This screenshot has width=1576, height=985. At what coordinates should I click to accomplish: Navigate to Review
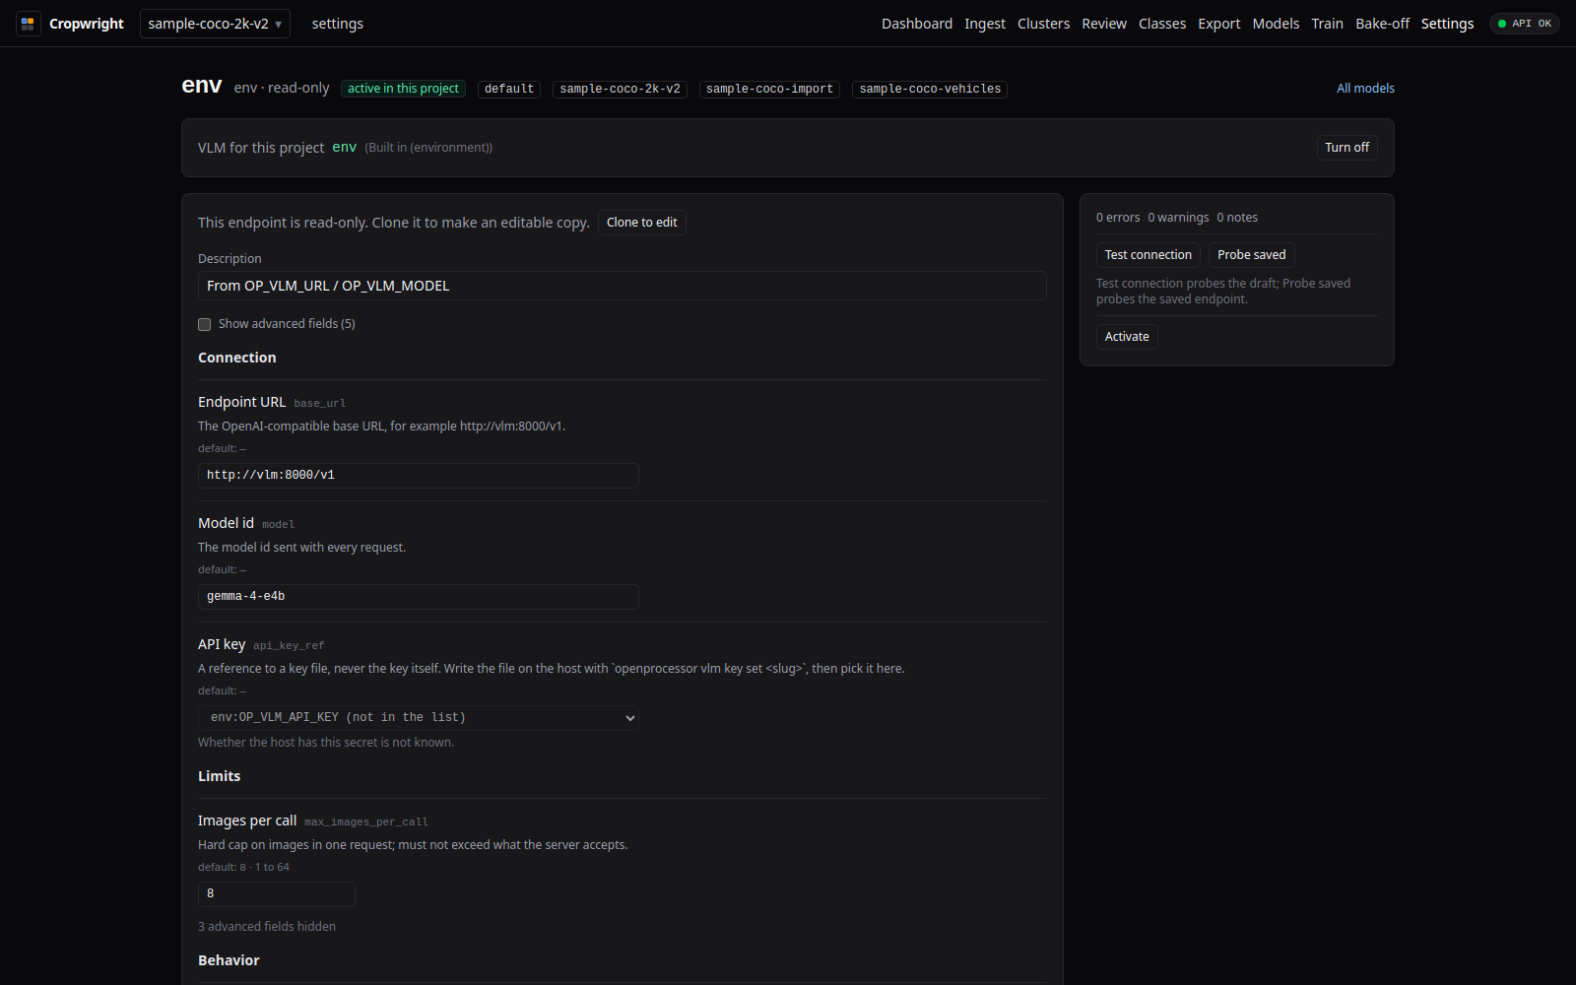click(x=1104, y=24)
